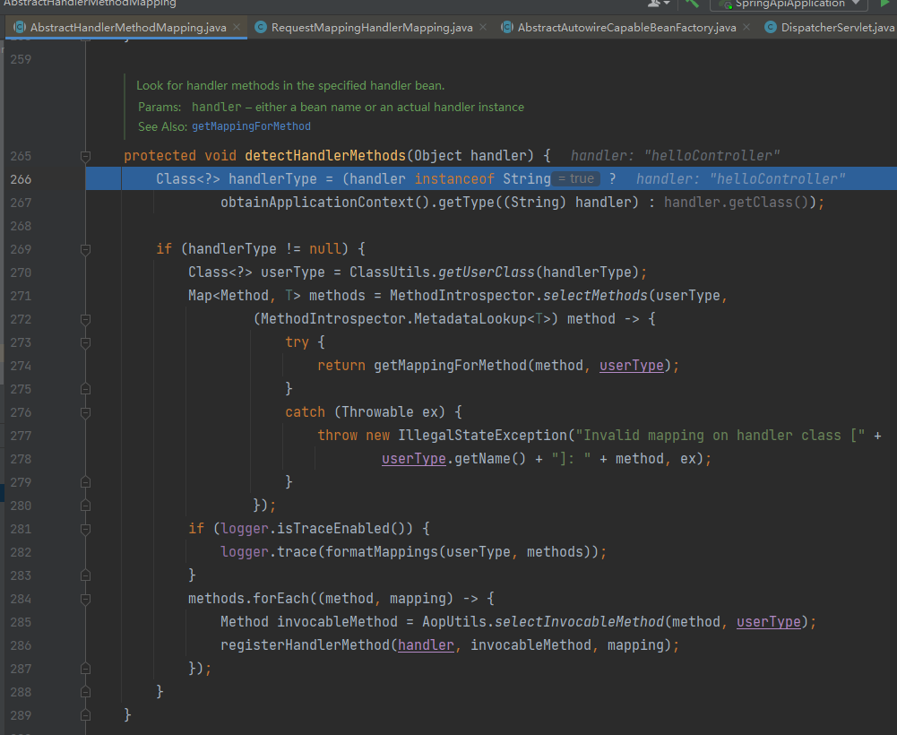This screenshot has width=897, height=735.
Task: Click fold end marker at line 288
Action: click(85, 692)
